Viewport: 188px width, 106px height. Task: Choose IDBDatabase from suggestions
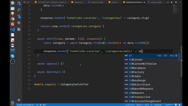pyautogui.click(x=151, y=68)
